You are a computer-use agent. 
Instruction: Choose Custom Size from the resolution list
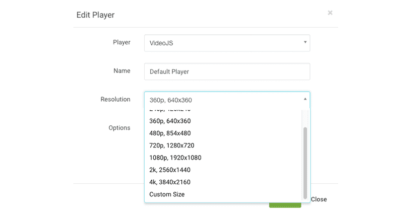point(167,194)
